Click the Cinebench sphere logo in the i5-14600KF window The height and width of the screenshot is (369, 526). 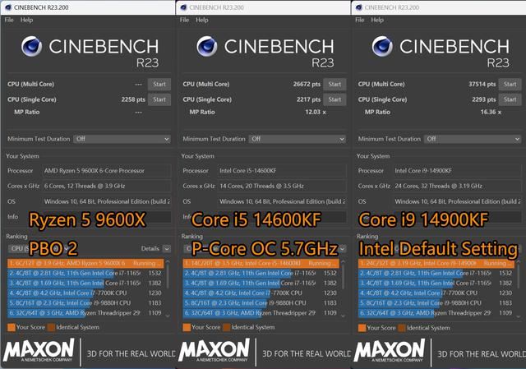tap(207, 48)
